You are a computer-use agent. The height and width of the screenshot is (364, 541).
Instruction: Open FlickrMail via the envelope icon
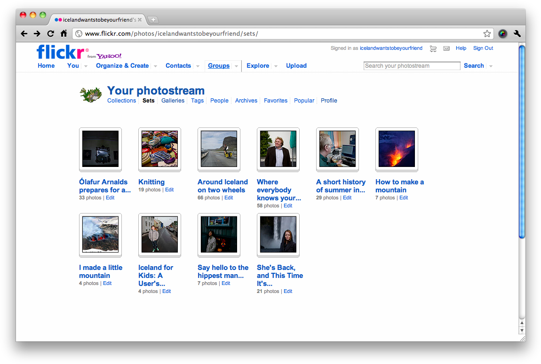click(446, 48)
